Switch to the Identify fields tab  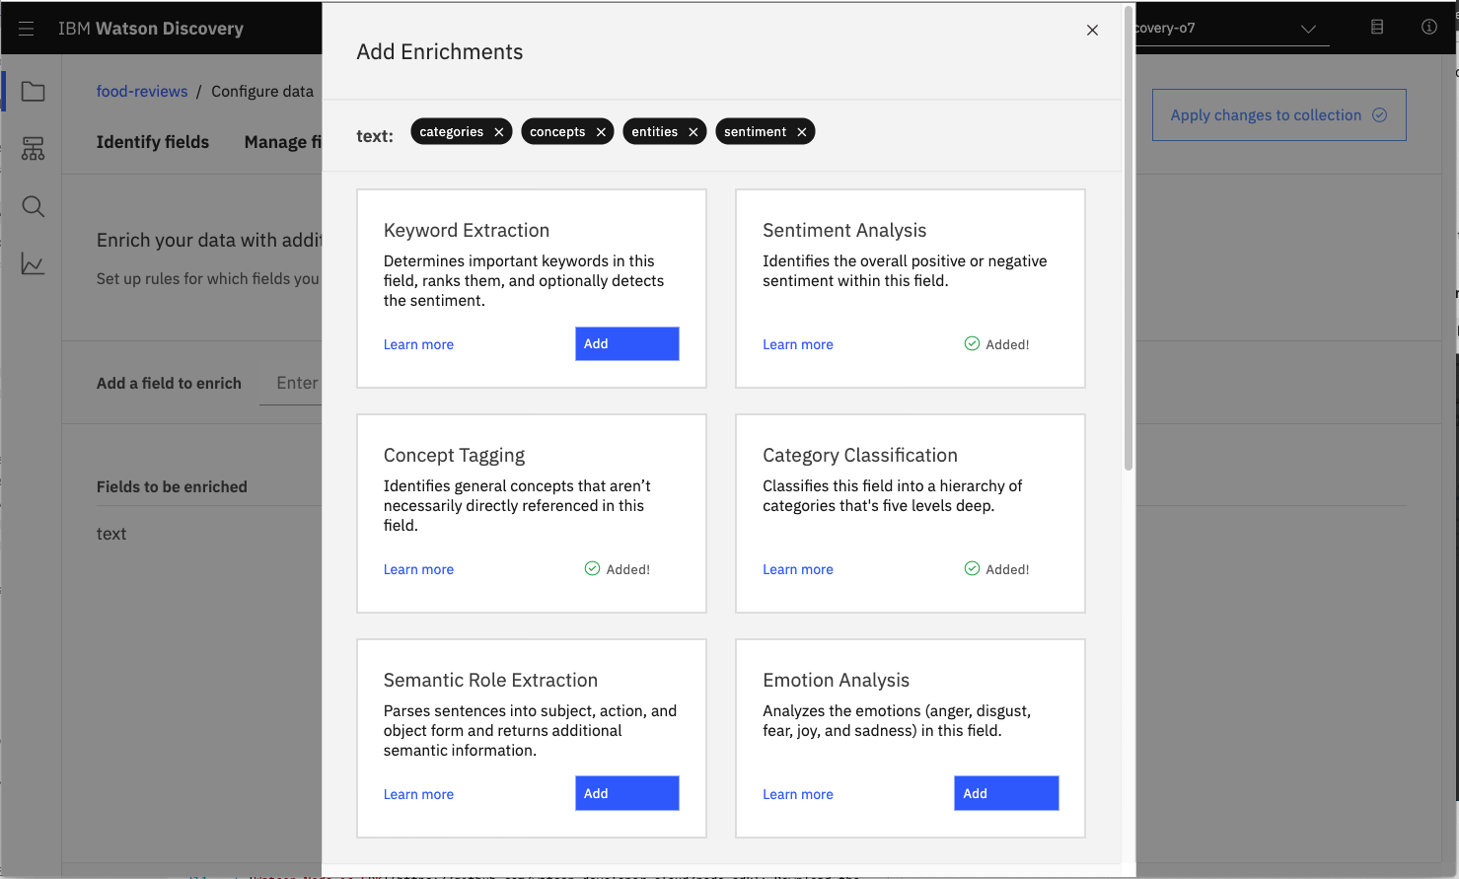point(153,142)
